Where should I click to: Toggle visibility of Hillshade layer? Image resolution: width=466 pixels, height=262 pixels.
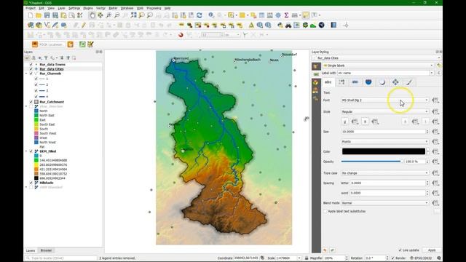point(31,183)
